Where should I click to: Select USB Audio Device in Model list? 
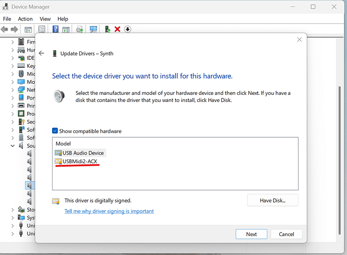point(83,153)
